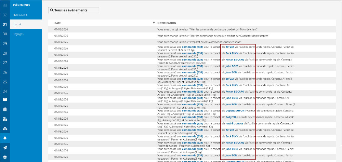Open Renan LE CARO link in '1 Panier' row
Screen dimensions: 342x162
click(235, 143)
